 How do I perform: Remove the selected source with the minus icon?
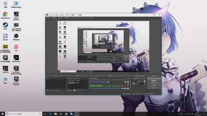(x=72, y=90)
